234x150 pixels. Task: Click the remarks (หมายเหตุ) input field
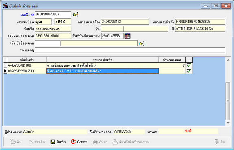tap(130, 50)
